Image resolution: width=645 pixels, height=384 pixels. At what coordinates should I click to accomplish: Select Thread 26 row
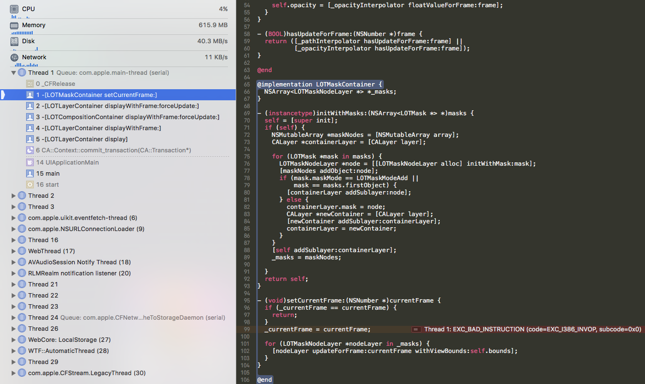point(118,329)
